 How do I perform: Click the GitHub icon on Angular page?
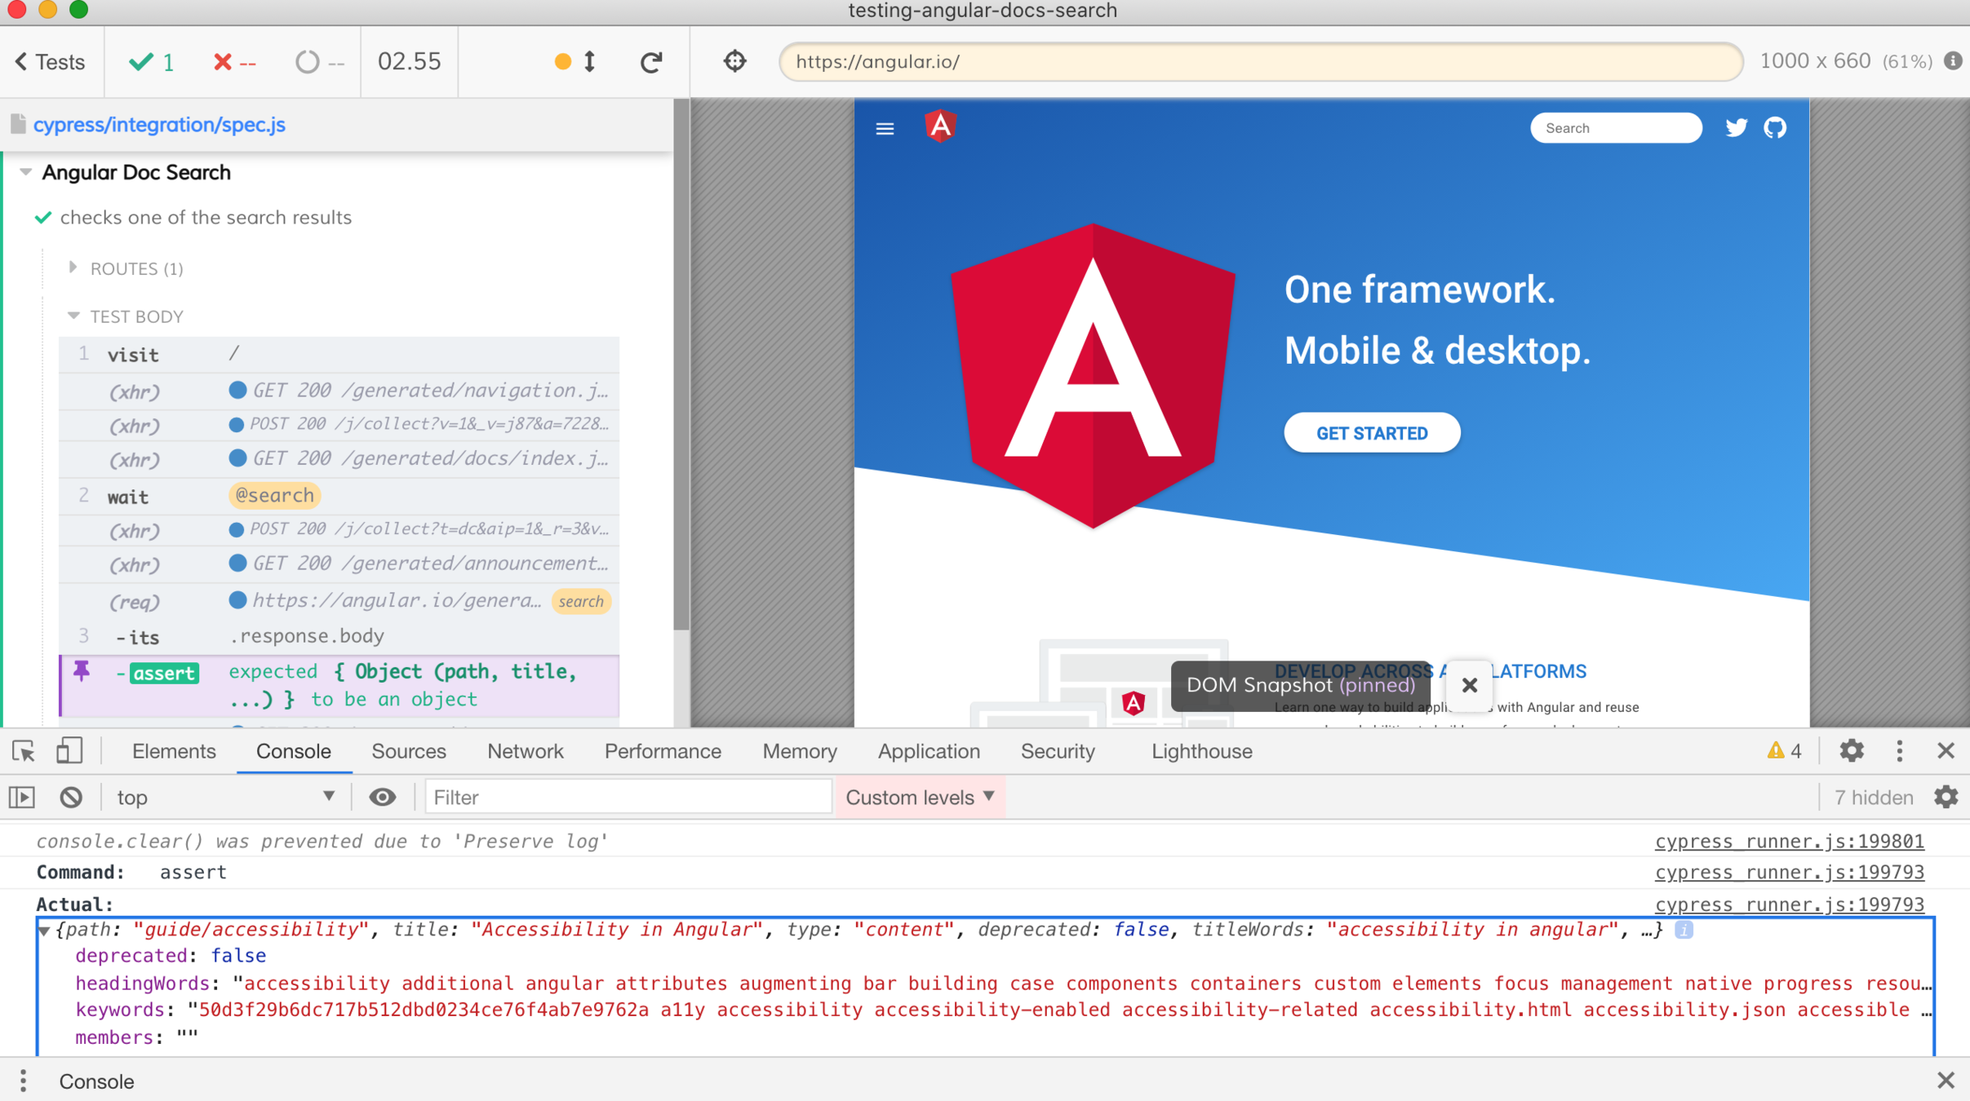point(1775,128)
